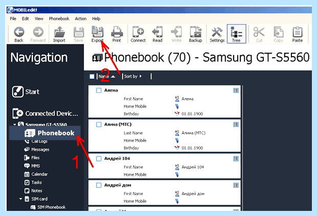This screenshot has height=216, width=317.
Task: Click the Home Mobile field of Алена
Action: click(135, 106)
